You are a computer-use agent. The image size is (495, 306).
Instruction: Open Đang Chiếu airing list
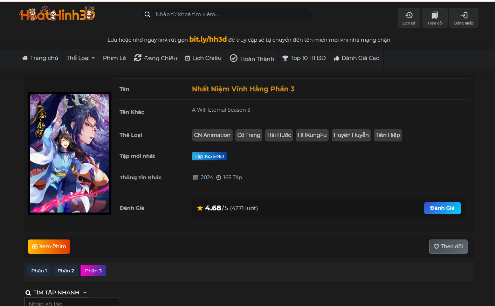pos(156,58)
